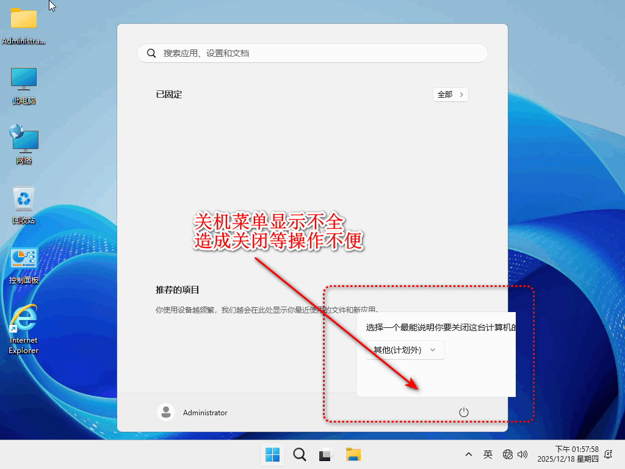Click the network globe tray icon
This screenshot has width=625, height=469.
click(x=508, y=454)
